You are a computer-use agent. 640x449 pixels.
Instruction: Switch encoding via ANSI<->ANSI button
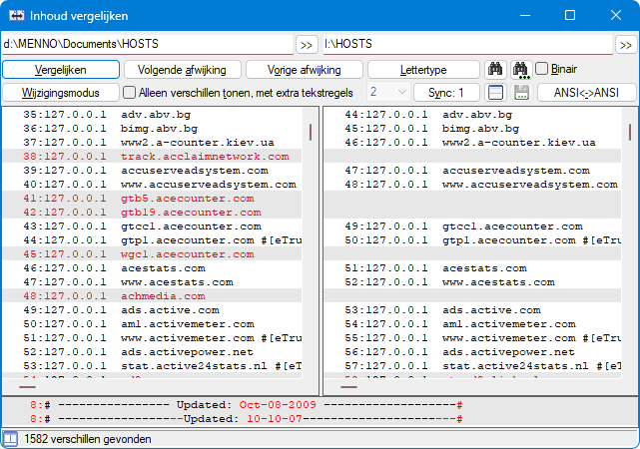pyautogui.click(x=586, y=93)
